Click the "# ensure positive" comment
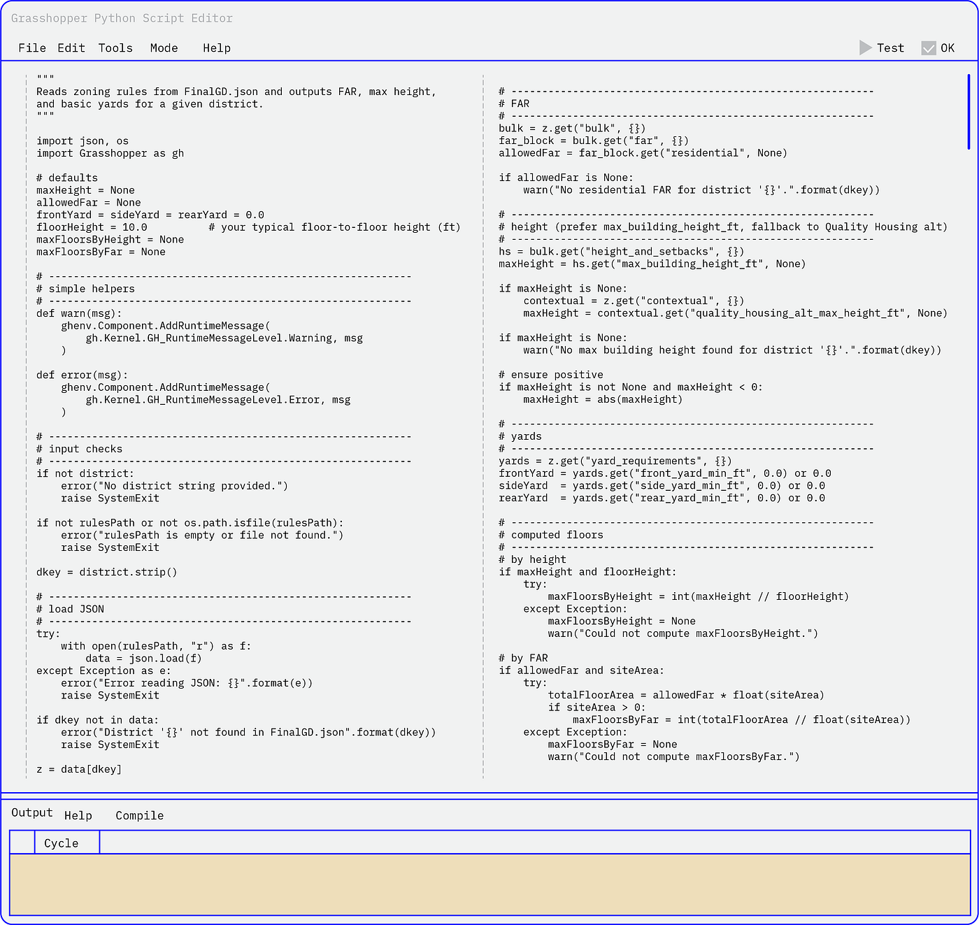Screen dimensions: 979x925 [x=550, y=375]
